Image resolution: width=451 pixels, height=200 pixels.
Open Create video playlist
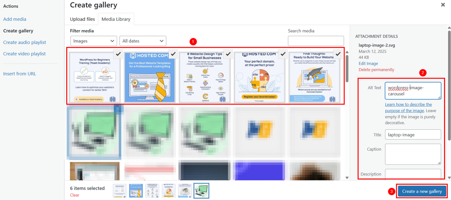(24, 54)
